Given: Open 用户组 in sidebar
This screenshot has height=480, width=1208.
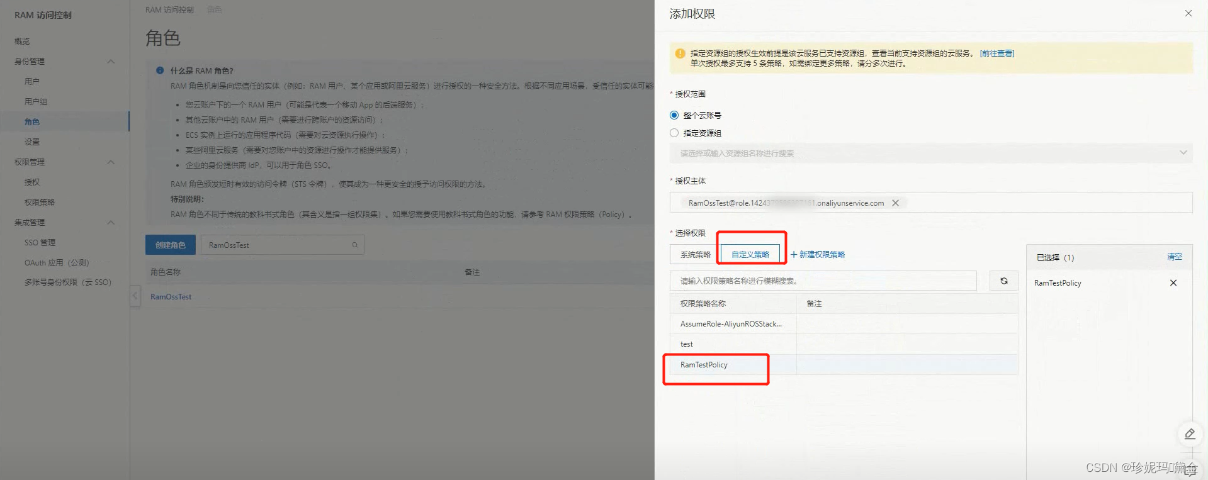Looking at the screenshot, I should point(36,101).
